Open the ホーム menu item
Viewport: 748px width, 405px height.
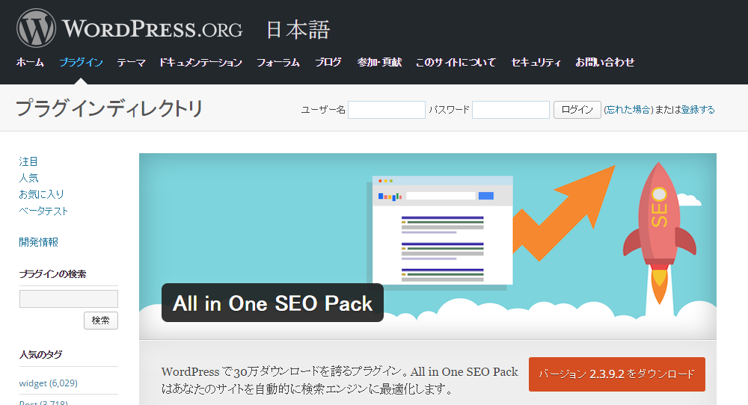click(30, 63)
